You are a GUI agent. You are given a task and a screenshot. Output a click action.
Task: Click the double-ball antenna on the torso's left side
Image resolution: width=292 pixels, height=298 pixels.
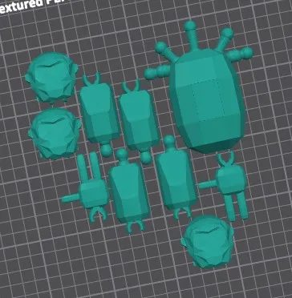(x=157, y=72)
